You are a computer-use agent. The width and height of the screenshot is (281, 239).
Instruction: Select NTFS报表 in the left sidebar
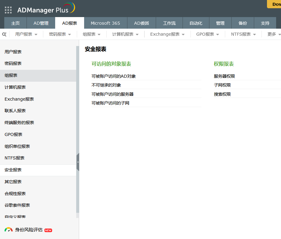coord(15,158)
